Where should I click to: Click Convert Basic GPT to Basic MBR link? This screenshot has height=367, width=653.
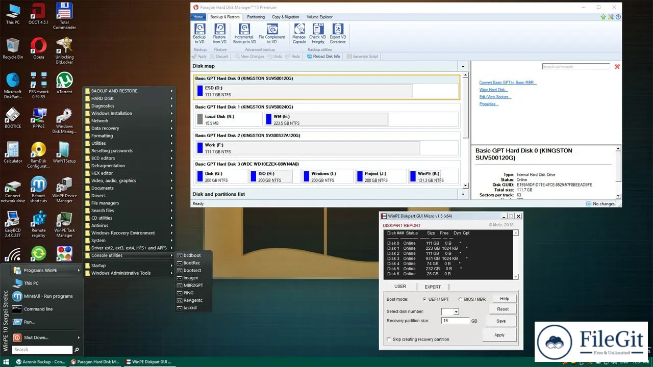[x=508, y=83]
